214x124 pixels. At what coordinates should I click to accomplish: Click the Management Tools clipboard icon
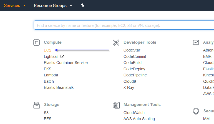116,105
